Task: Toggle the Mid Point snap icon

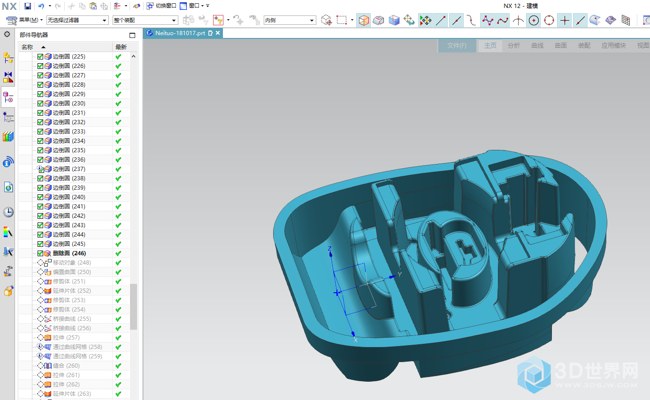Action: point(456,20)
